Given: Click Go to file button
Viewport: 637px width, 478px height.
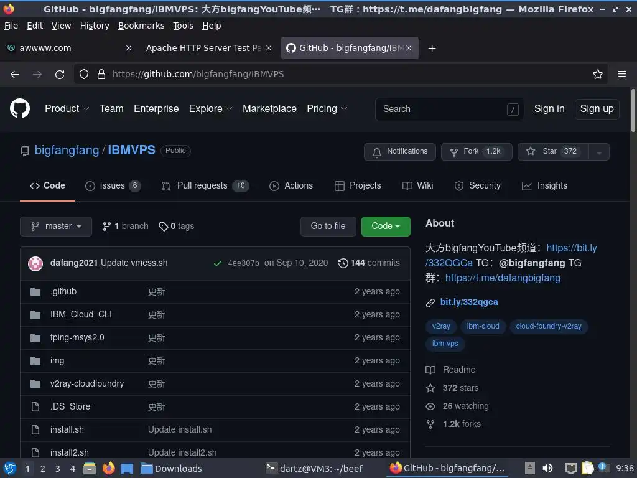Looking at the screenshot, I should pyautogui.click(x=328, y=227).
